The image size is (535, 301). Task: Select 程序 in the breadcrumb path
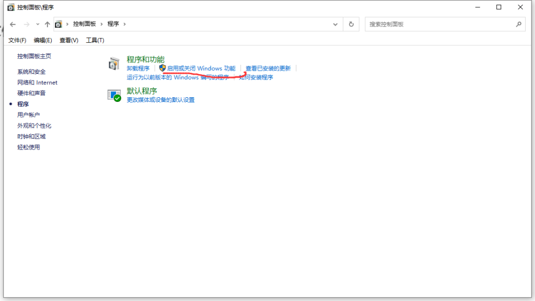[x=113, y=24]
